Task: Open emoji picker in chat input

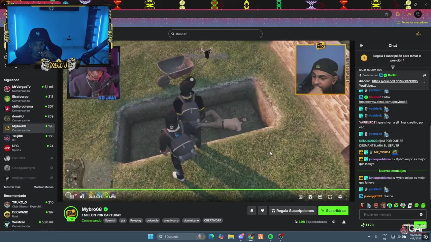Action: [421, 214]
